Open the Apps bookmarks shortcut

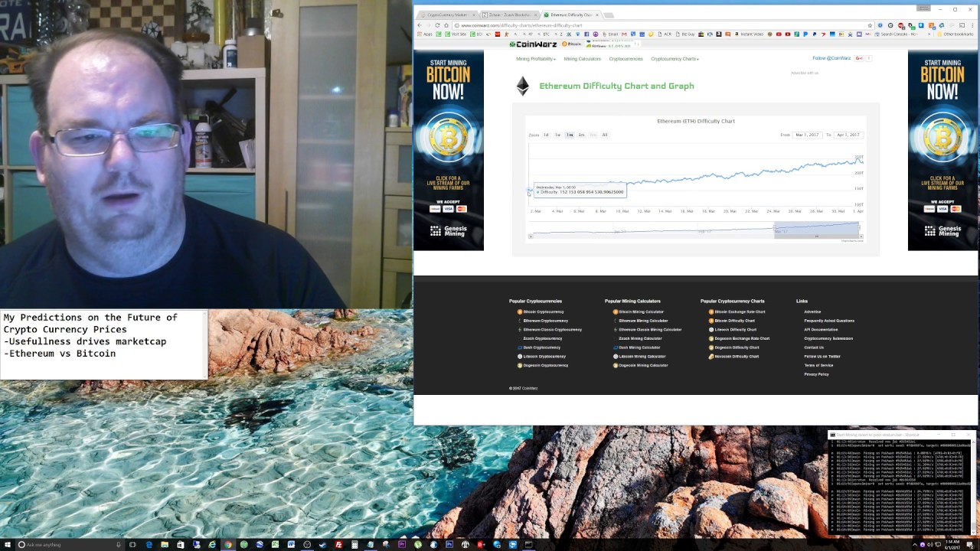(425, 34)
